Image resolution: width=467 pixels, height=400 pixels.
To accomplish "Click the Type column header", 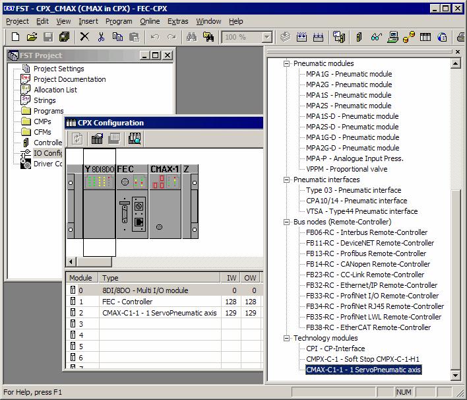I will 160,278.
